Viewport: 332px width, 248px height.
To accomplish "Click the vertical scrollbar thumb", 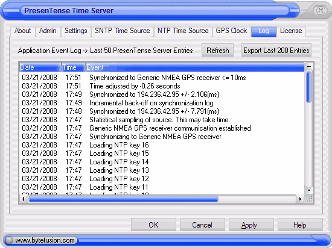I will pos(309,87).
